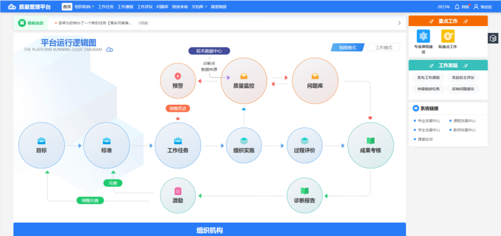Click the 消息 notification bell icon

[457, 7]
